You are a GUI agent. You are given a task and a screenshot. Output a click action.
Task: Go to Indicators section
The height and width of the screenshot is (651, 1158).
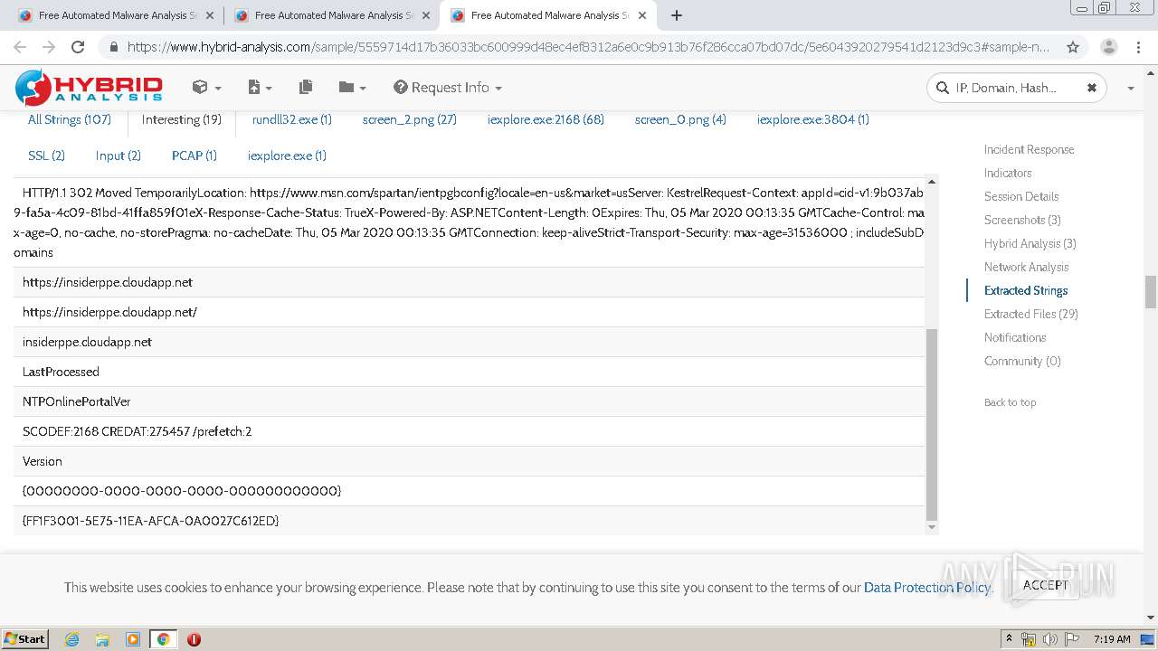(1008, 173)
